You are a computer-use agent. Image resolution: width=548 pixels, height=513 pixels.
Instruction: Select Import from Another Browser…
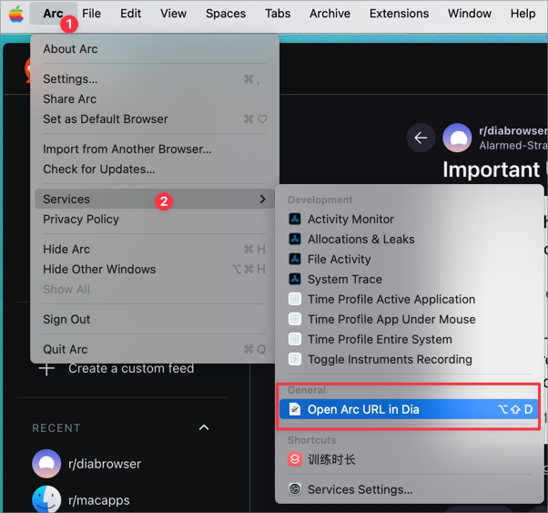pos(155,149)
